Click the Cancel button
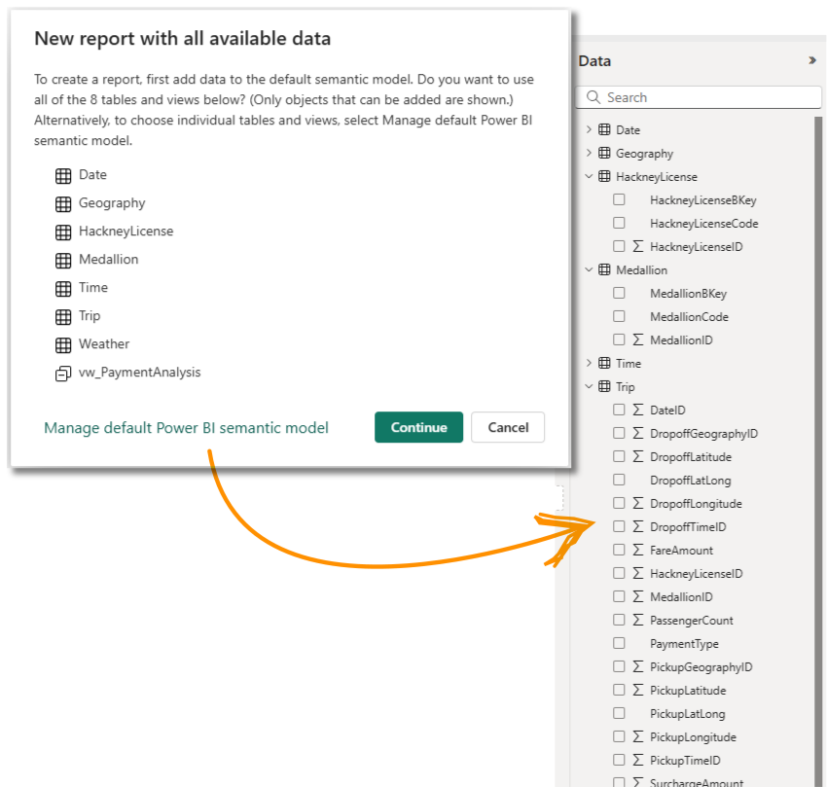Viewport: 827px width, 787px height. click(508, 428)
